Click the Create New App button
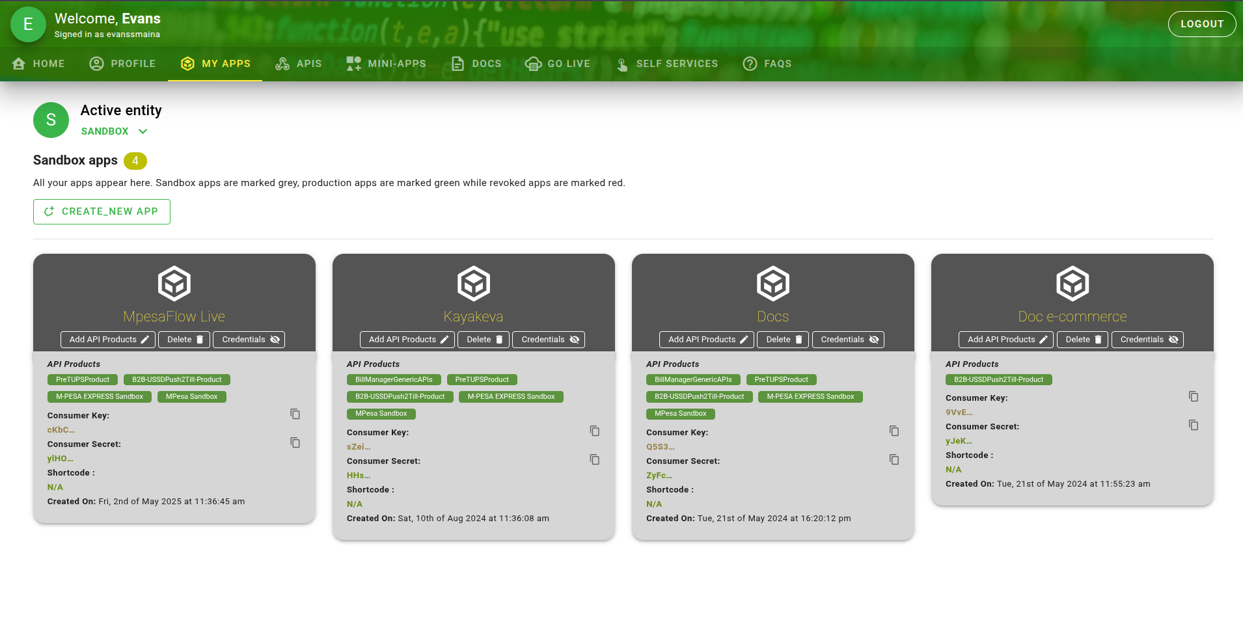The height and width of the screenshot is (622, 1243). 102,211
